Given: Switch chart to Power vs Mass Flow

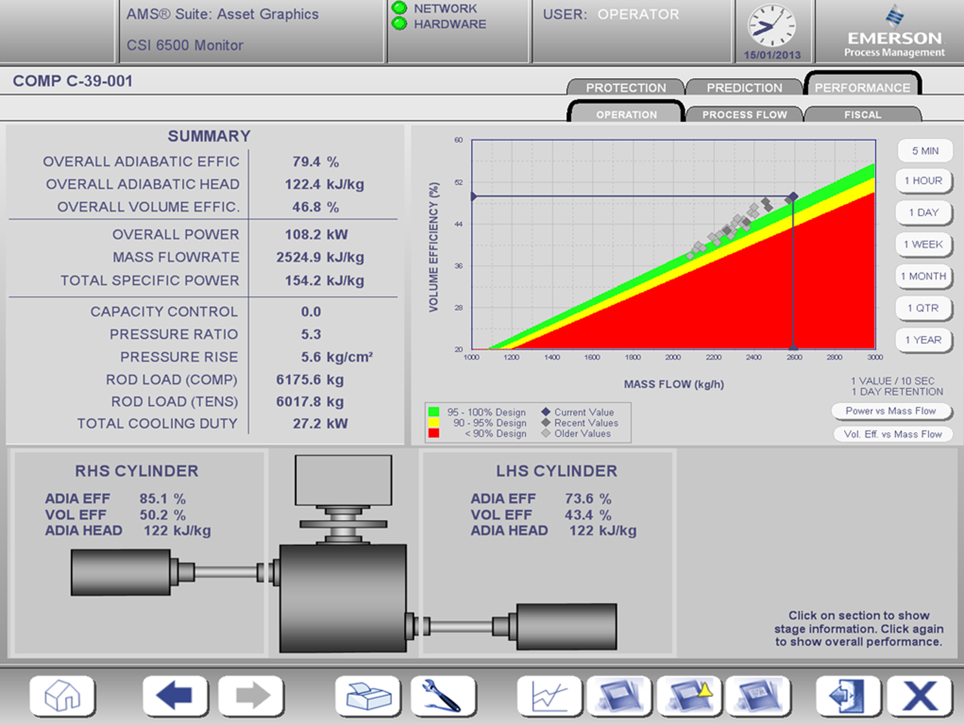Looking at the screenshot, I should (892, 411).
